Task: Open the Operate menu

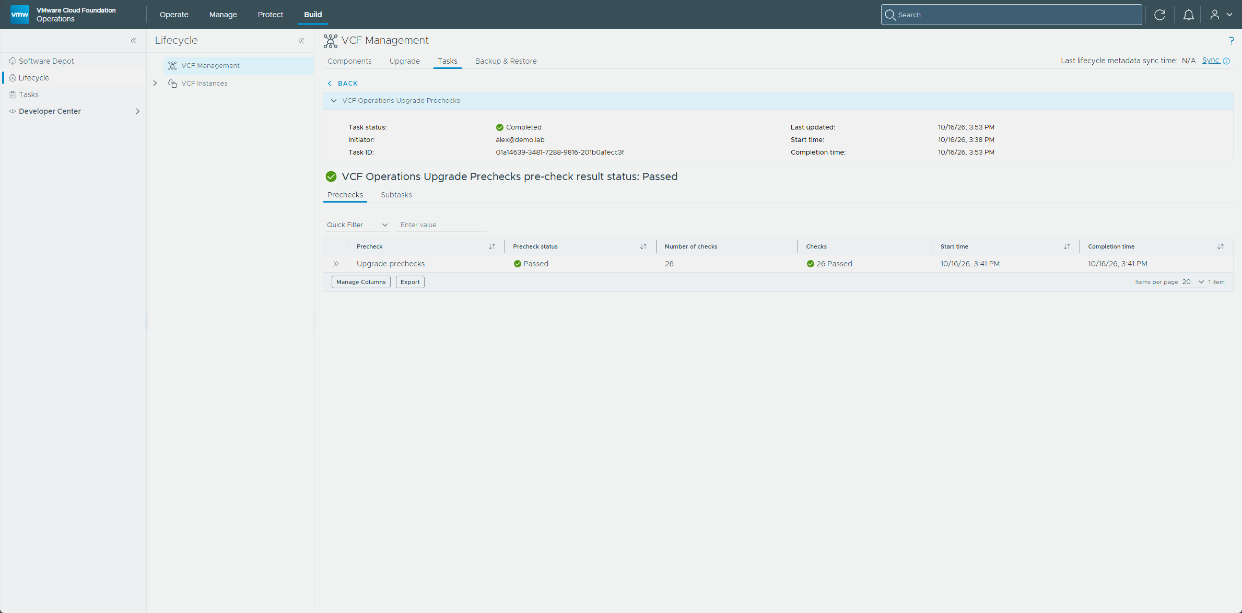Action: 174,15
